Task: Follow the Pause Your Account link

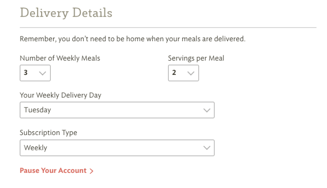Action: [x=56, y=170]
